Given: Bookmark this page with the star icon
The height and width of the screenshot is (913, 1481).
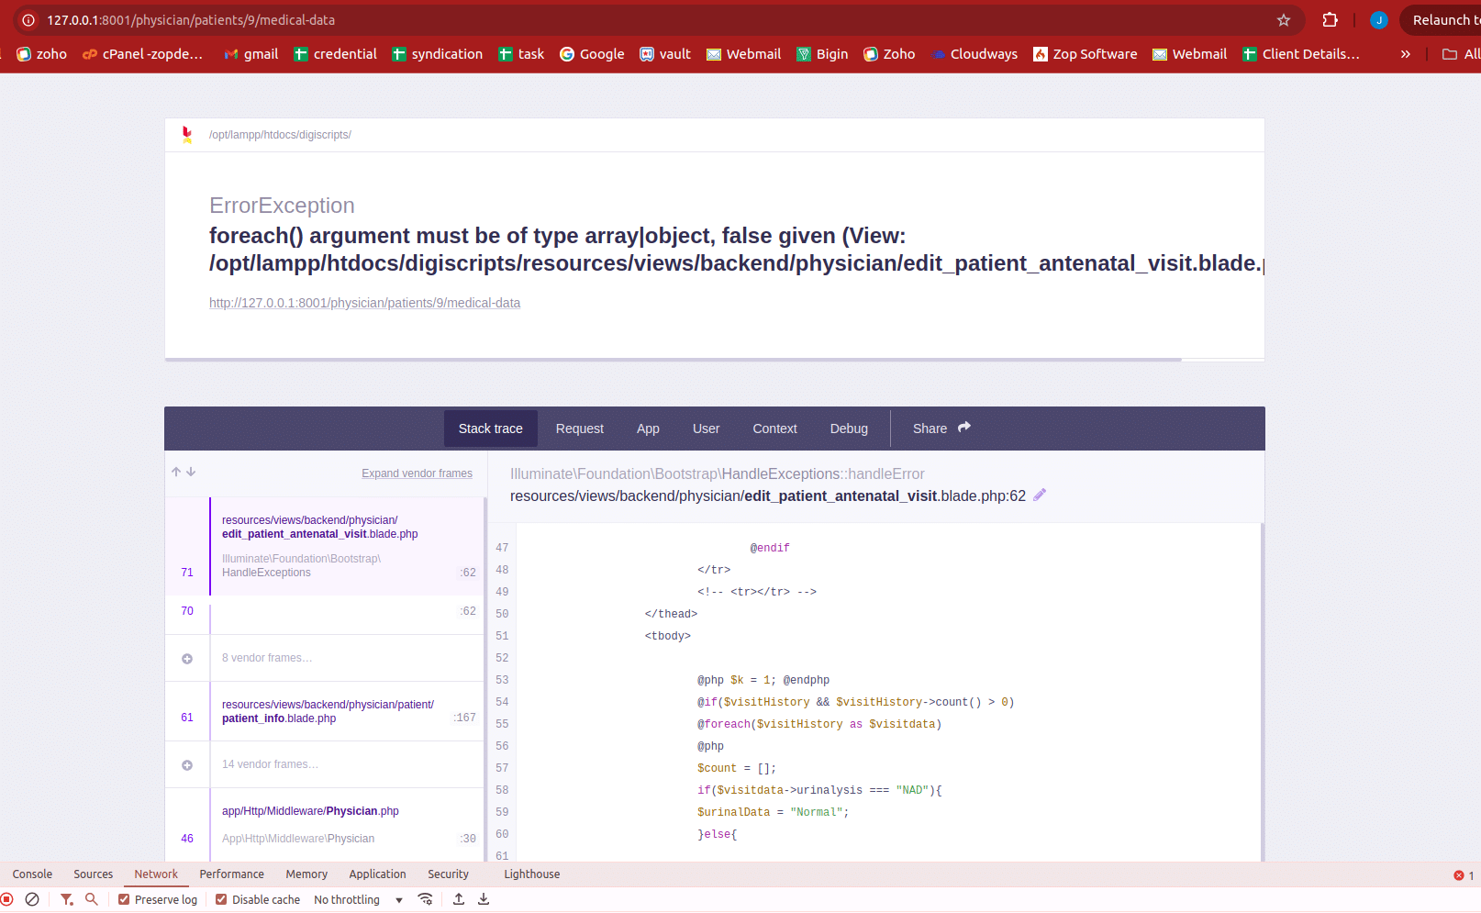Looking at the screenshot, I should [x=1284, y=20].
